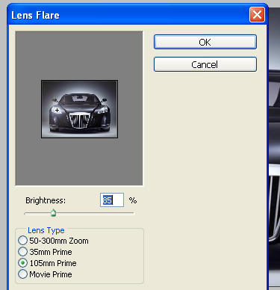280x290 pixels.
Task: Select the 105mm Prime radio button
Action: pos(22,263)
